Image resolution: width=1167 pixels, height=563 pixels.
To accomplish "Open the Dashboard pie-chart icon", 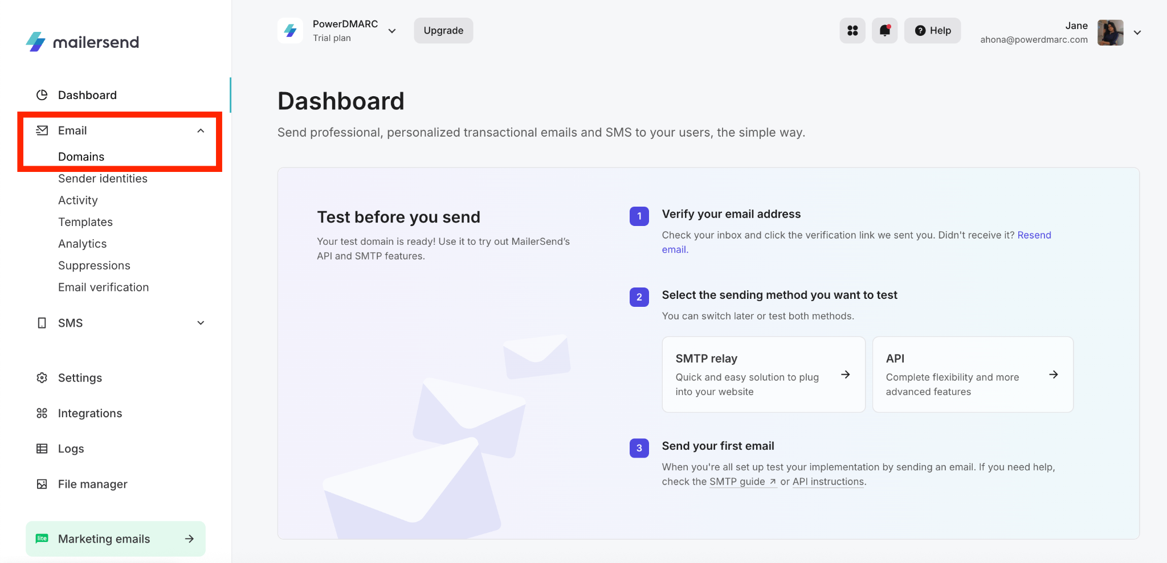I will (42, 95).
